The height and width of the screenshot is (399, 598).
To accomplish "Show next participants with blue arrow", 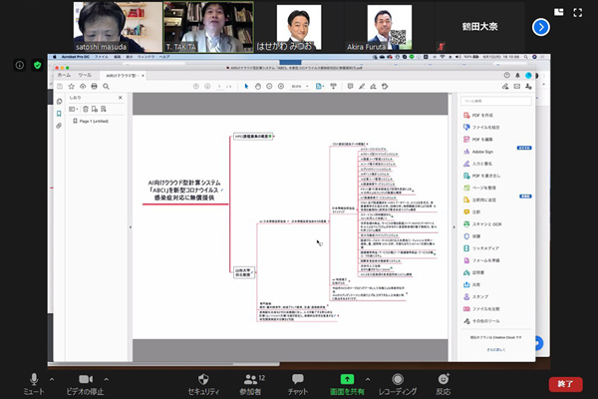I will (541, 27).
